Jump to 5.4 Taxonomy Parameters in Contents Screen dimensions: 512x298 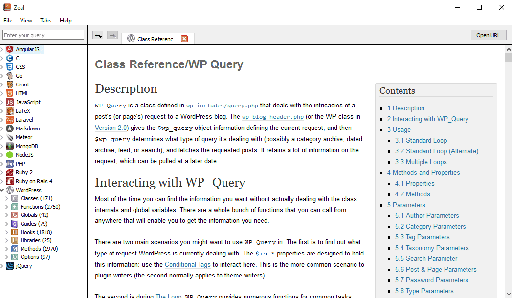tap(432, 248)
